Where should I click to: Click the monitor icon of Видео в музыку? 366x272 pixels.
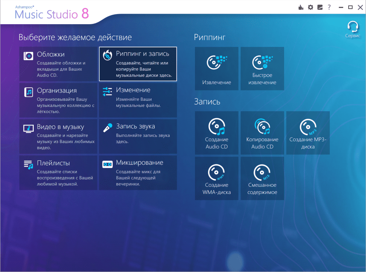click(29, 129)
